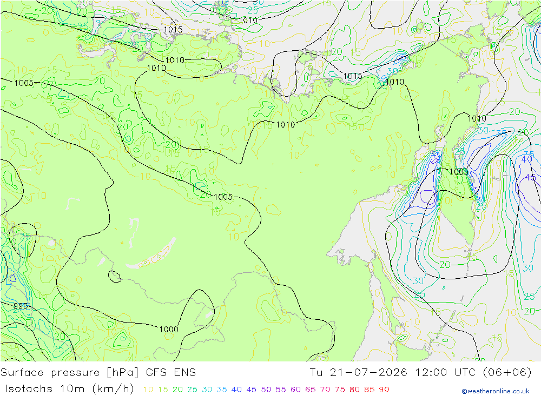
Task: Pick the 35 value in Isotachs legend row
Action: coord(221,390)
